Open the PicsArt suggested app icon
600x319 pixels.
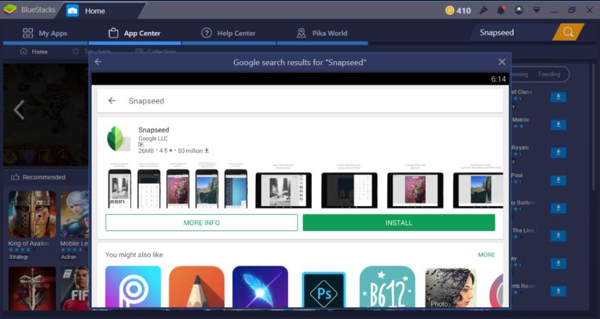click(x=134, y=287)
